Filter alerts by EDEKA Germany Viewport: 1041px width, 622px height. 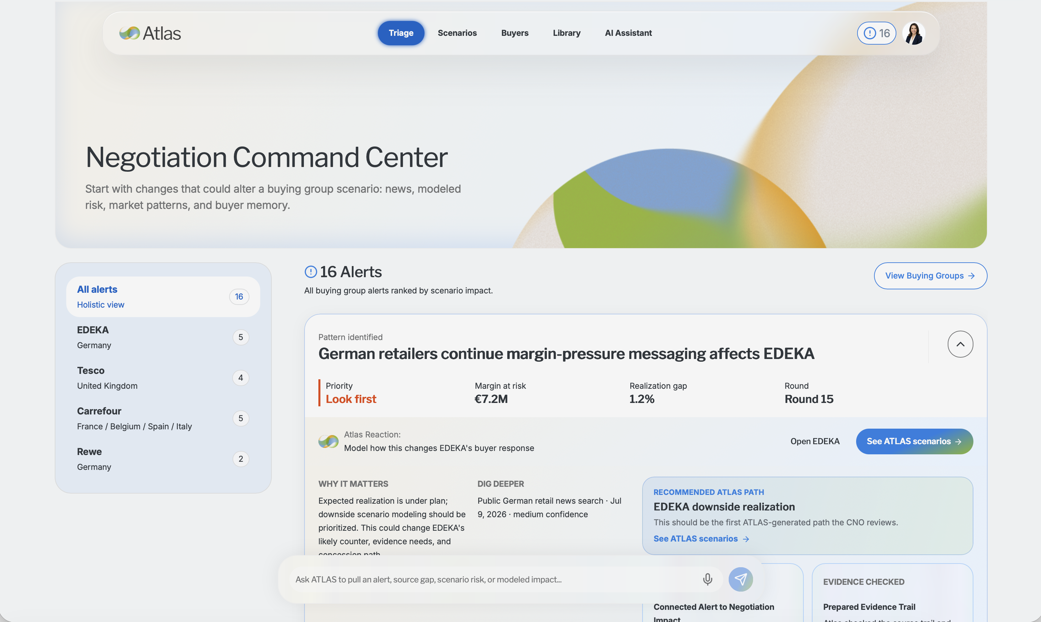(x=163, y=337)
